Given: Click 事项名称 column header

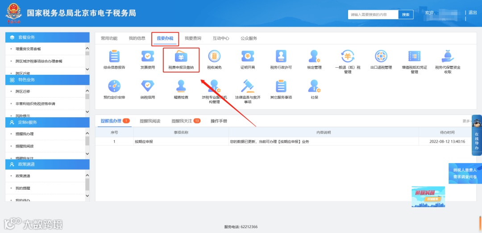Looking at the screenshot, I should coord(181,132).
